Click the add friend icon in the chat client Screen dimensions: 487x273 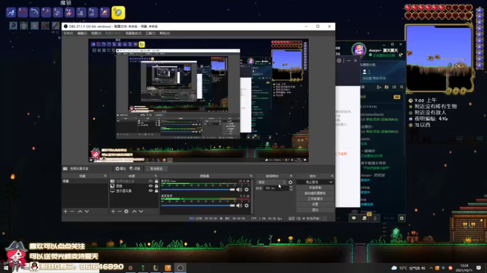[379, 87]
